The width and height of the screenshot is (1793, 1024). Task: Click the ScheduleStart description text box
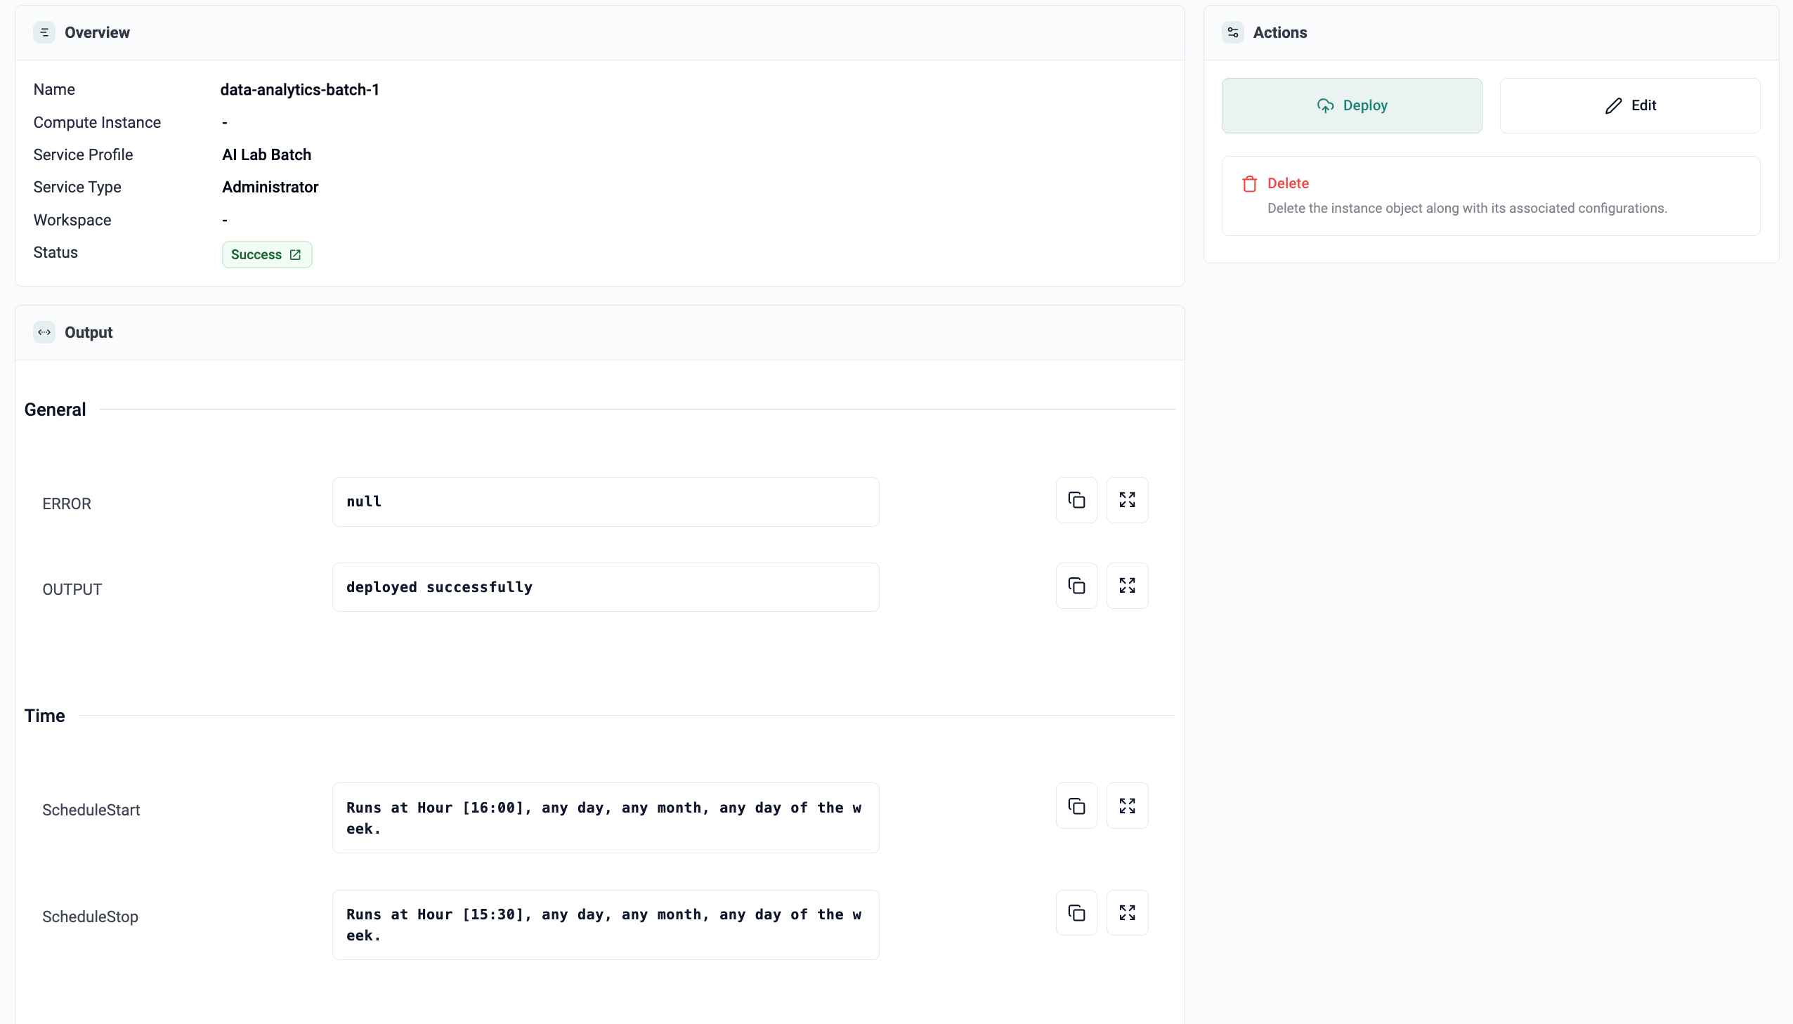coord(605,818)
